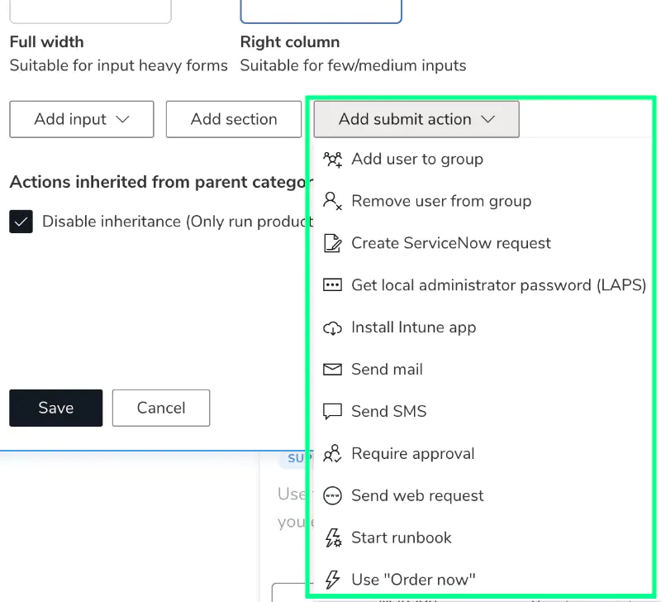This screenshot has height=602, width=661.
Task: Click the LAPS password icon
Action: (333, 285)
